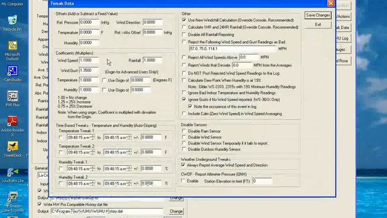Check Disable Outdoor Humidity Sensor
387x218 pixels.
184,149
